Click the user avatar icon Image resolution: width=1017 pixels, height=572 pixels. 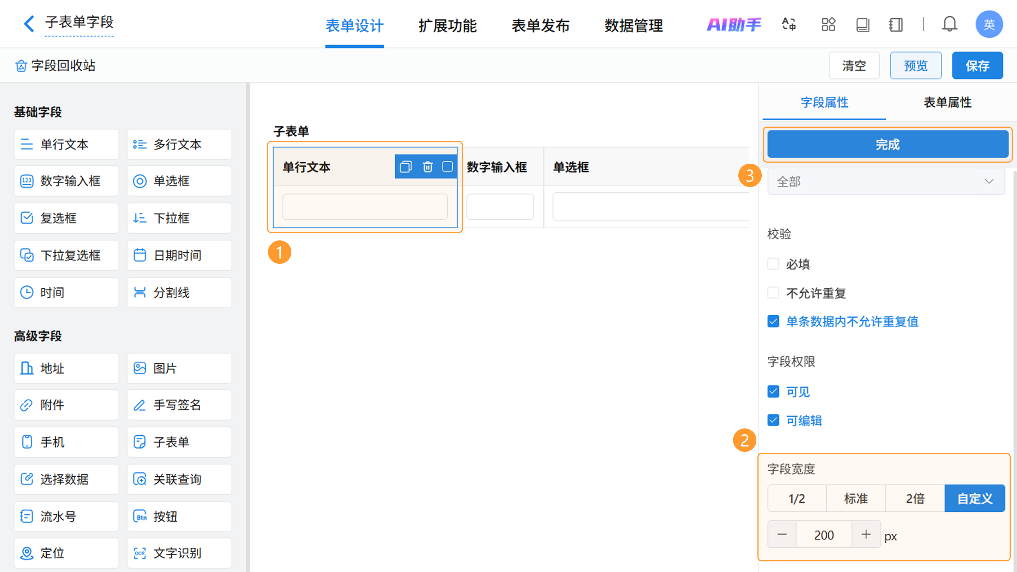pos(989,24)
